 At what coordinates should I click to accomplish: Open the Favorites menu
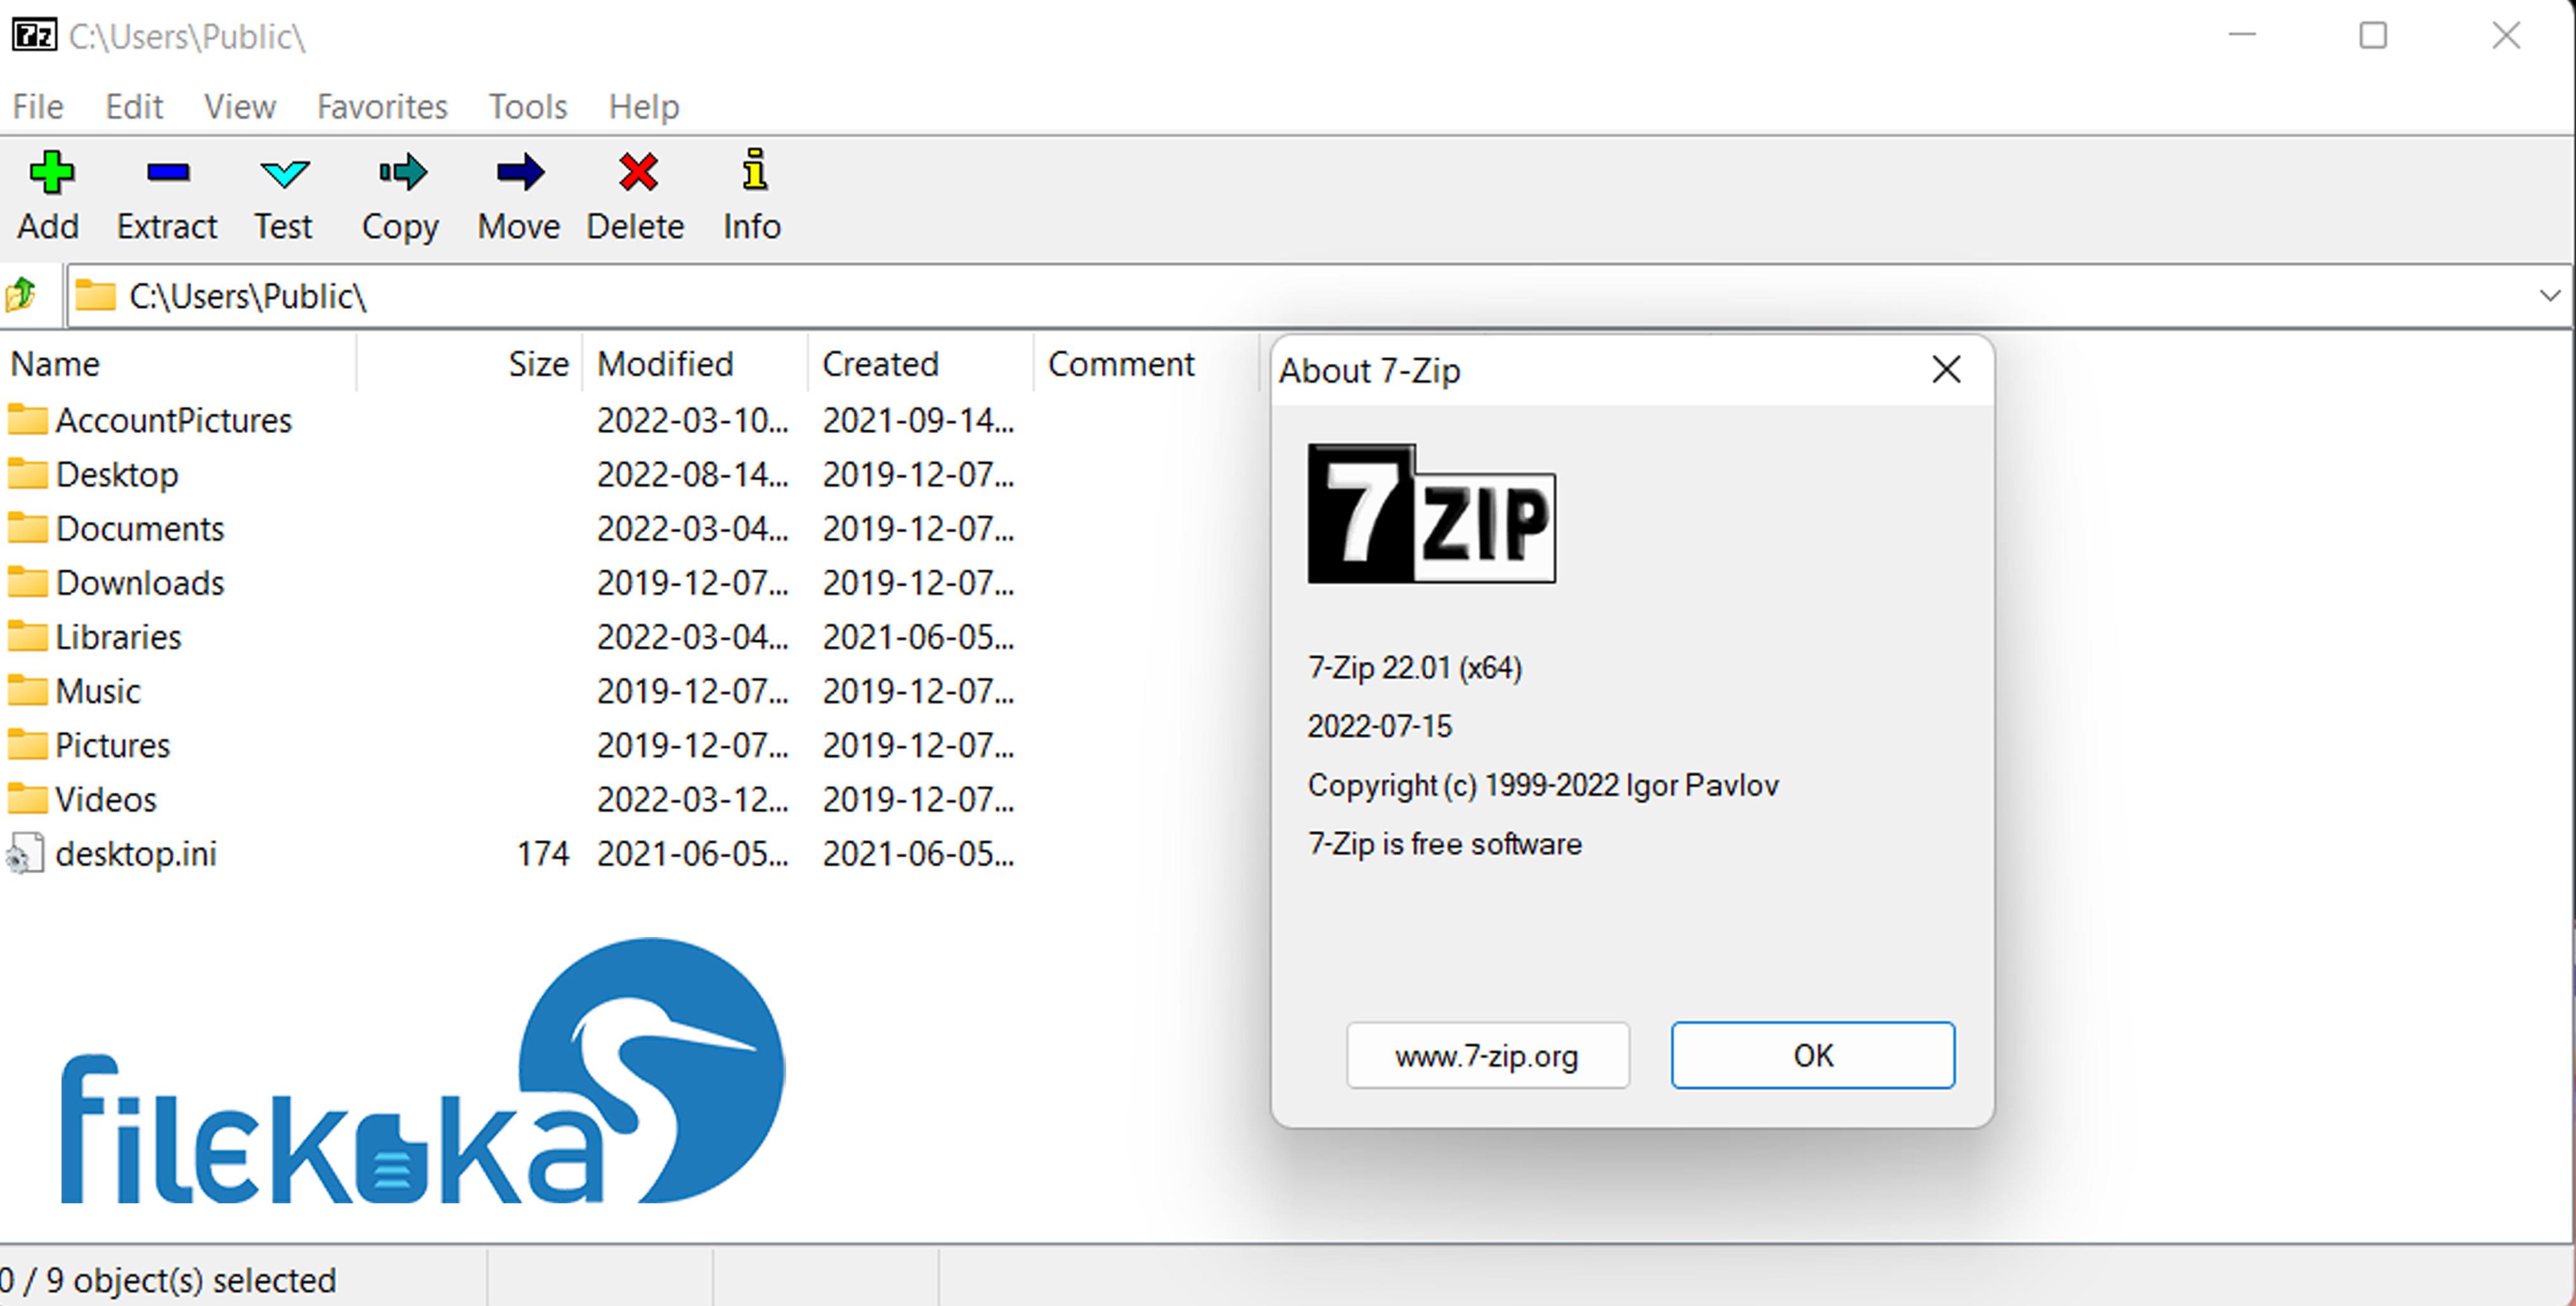pyautogui.click(x=382, y=107)
